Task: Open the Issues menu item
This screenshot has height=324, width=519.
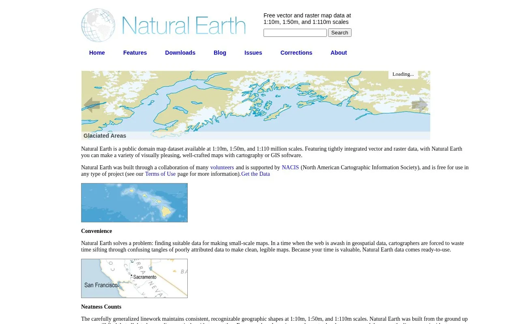Action: tap(253, 53)
